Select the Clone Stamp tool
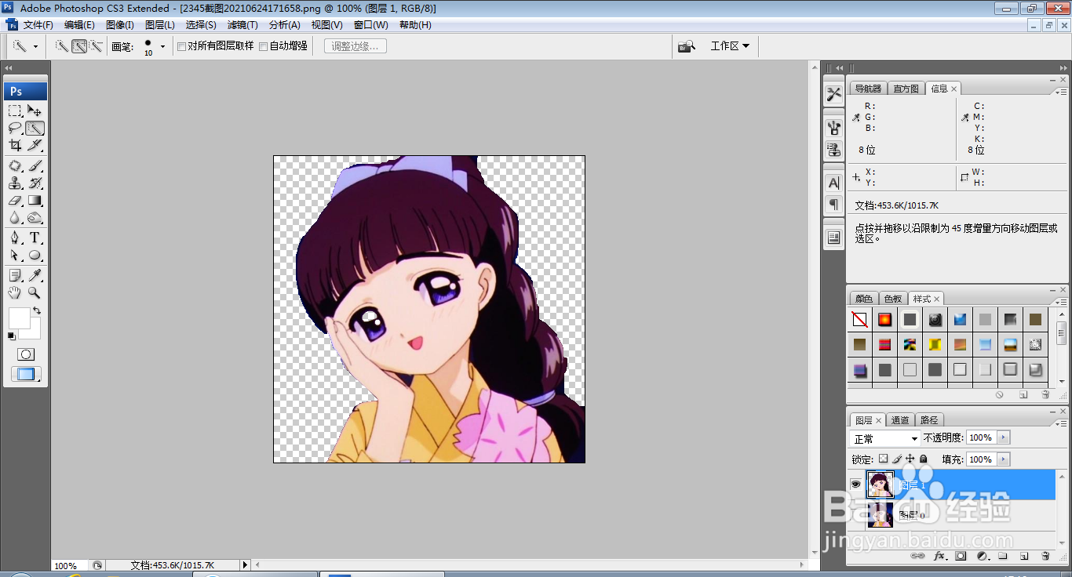 point(15,183)
